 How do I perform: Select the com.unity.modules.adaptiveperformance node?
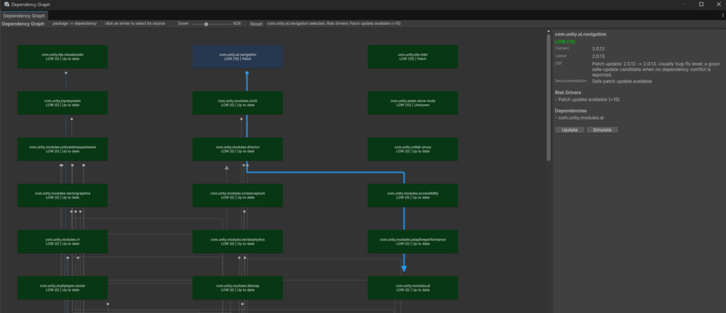[413, 241]
